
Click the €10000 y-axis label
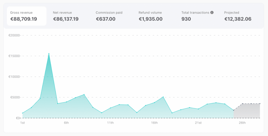pyautogui.click(x=14, y=77)
